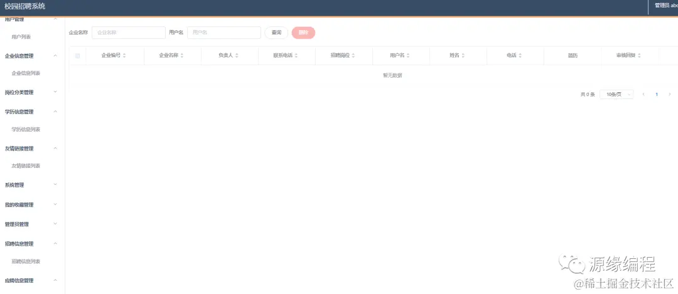Sort by 企业编号 column sort arrows
This screenshot has width=678, height=294.
124,56
